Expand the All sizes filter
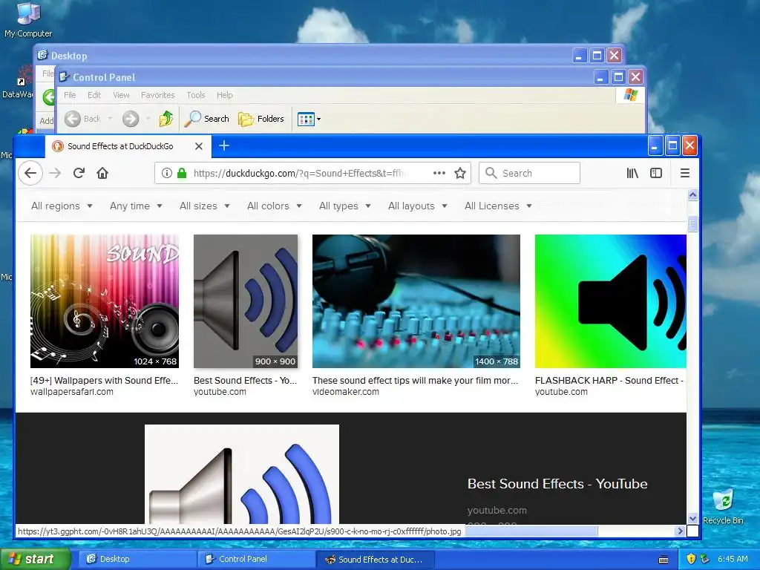 [x=205, y=206]
